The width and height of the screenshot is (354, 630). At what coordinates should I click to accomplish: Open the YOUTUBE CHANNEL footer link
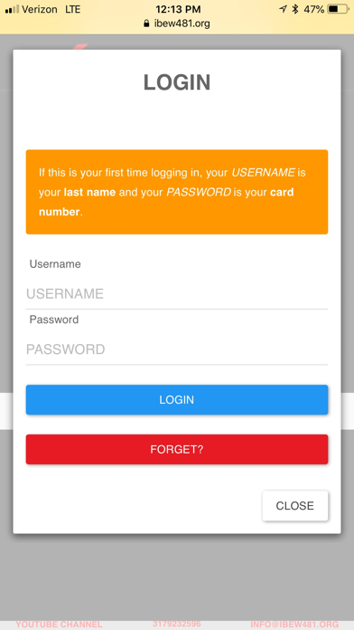click(x=59, y=625)
